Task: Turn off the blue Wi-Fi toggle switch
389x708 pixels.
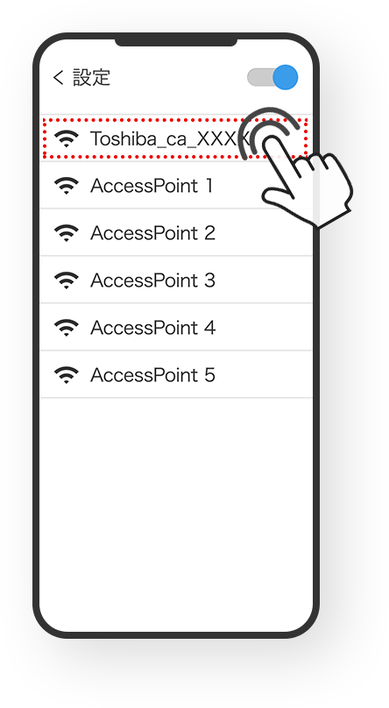Action: point(272,77)
